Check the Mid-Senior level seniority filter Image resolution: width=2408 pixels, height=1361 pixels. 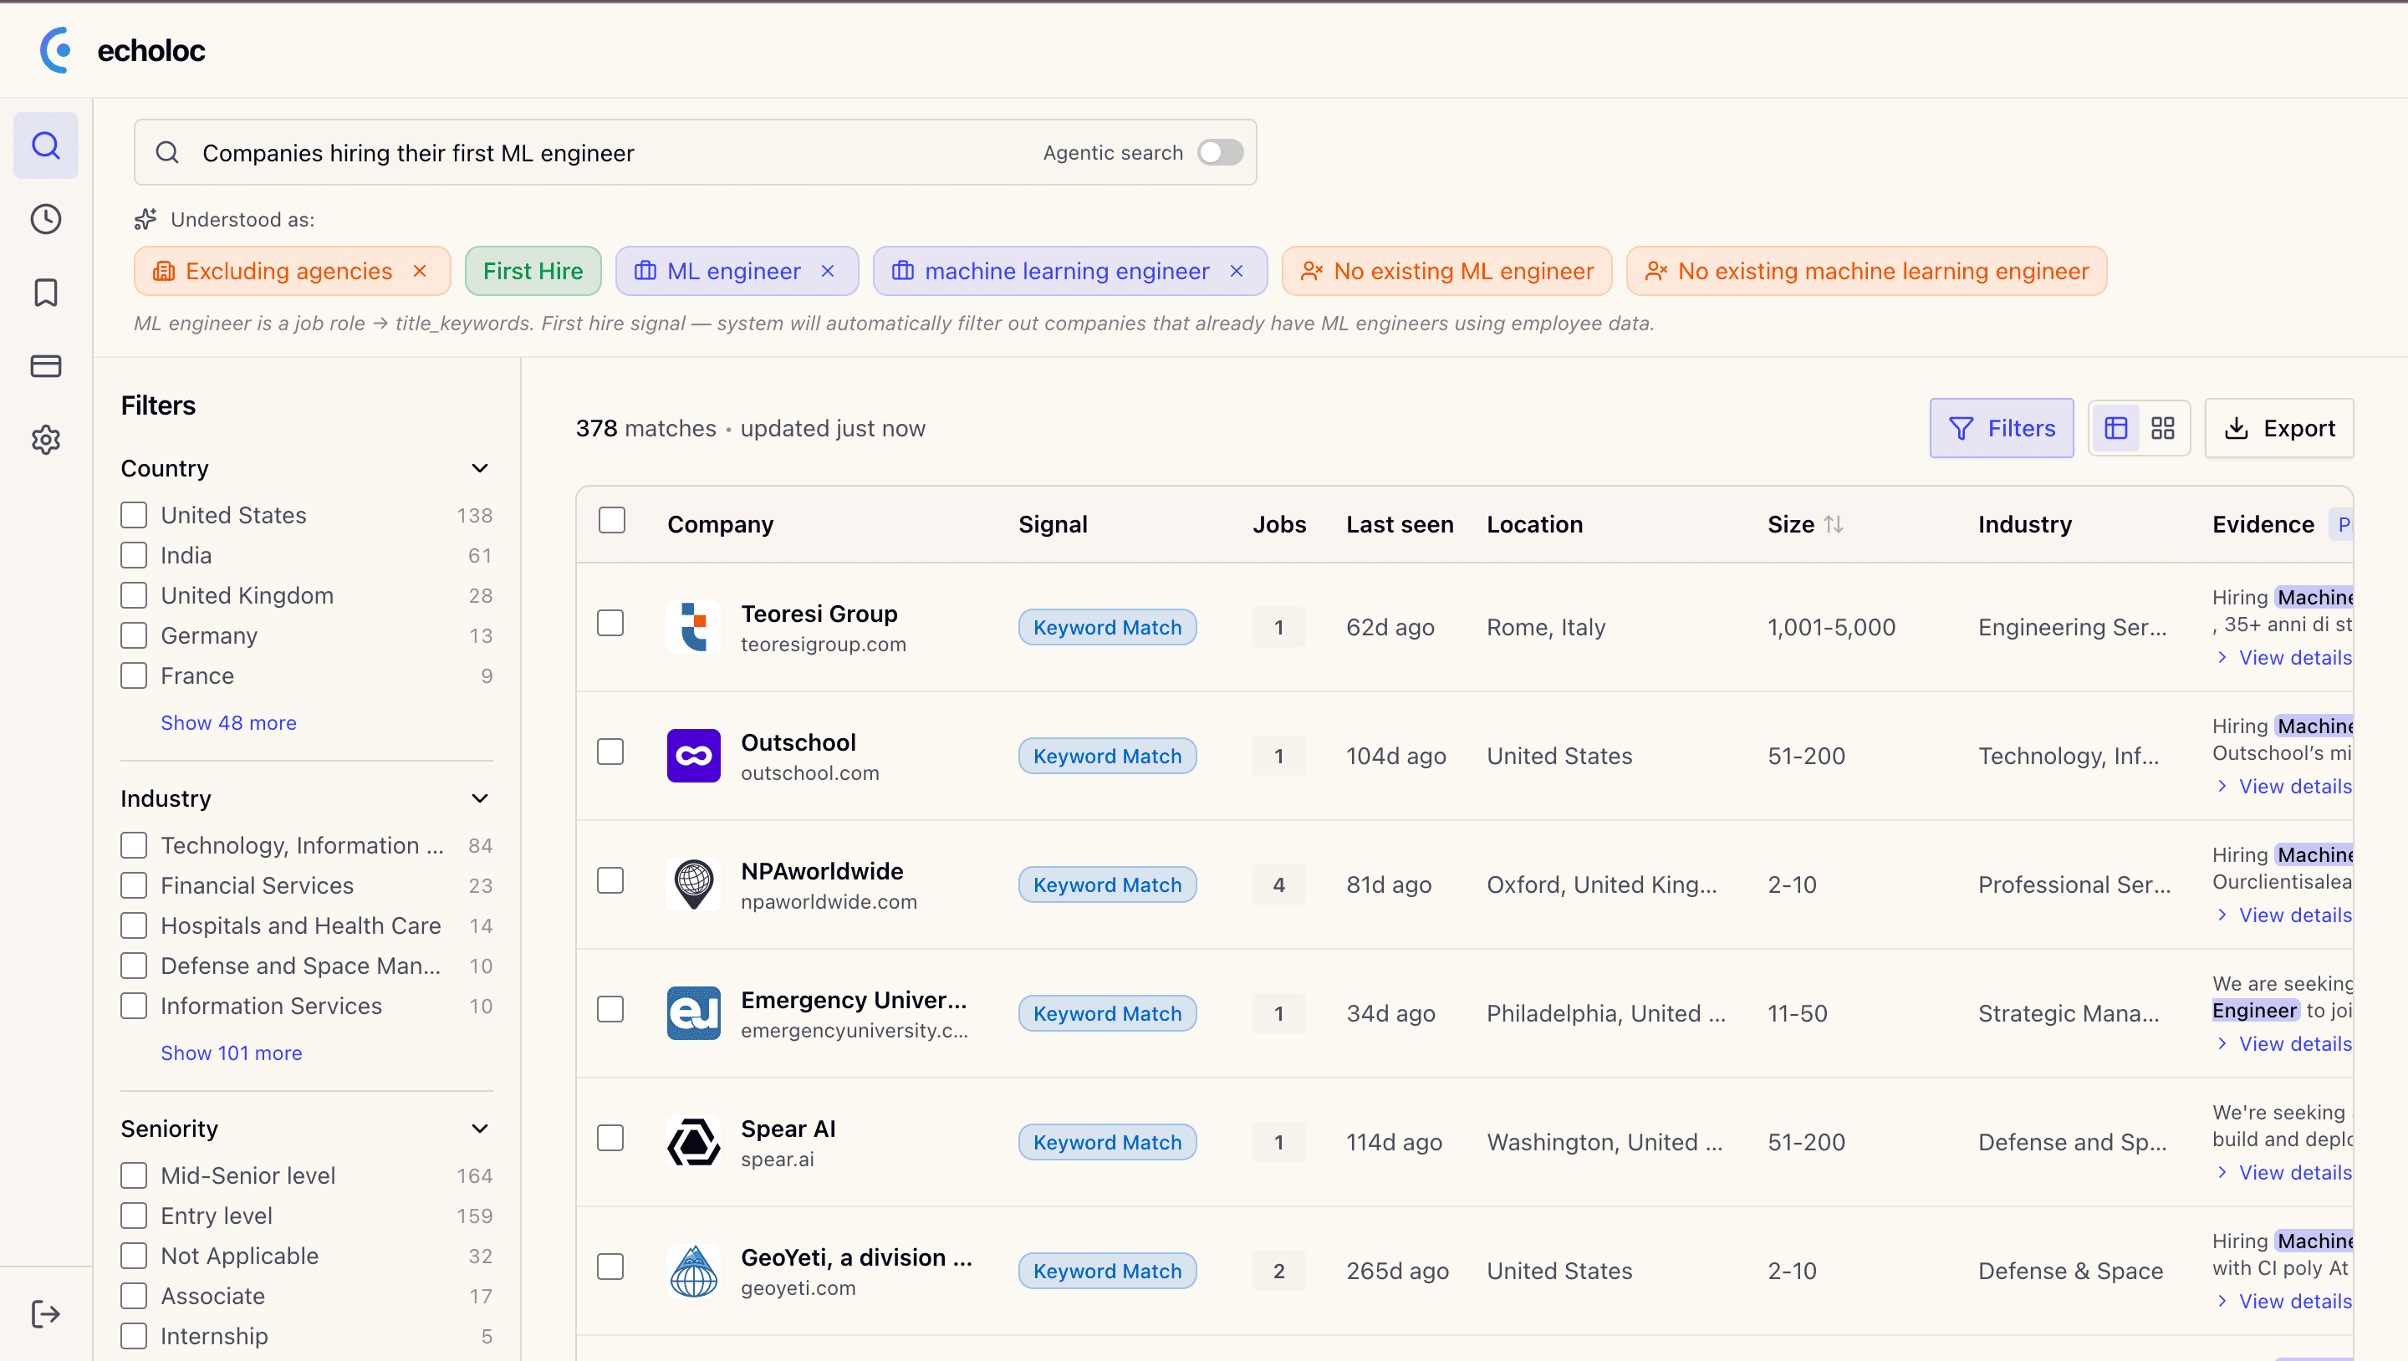pyautogui.click(x=134, y=1175)
